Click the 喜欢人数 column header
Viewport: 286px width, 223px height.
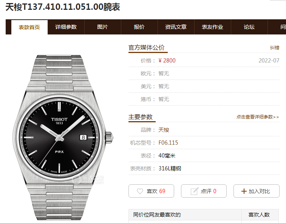point(259,215)
